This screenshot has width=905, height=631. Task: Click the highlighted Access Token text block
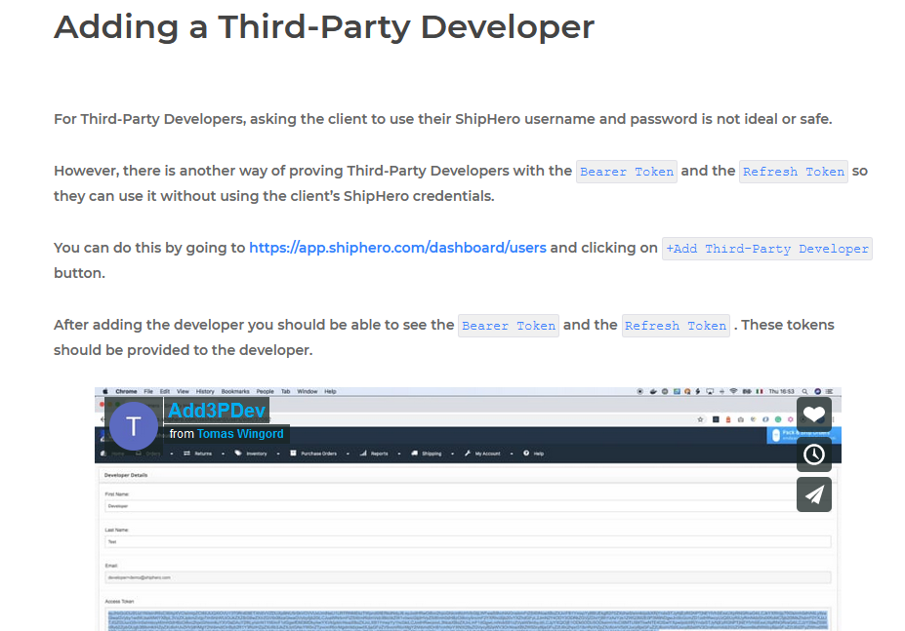[467, 617]
